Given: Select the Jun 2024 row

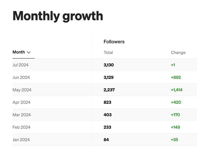Looking at the screenshot, I should coord(21,77).
